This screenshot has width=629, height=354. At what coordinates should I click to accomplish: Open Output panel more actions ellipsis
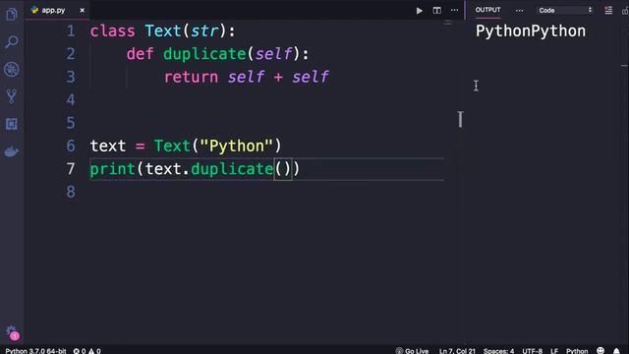click(x=519, y=11)
